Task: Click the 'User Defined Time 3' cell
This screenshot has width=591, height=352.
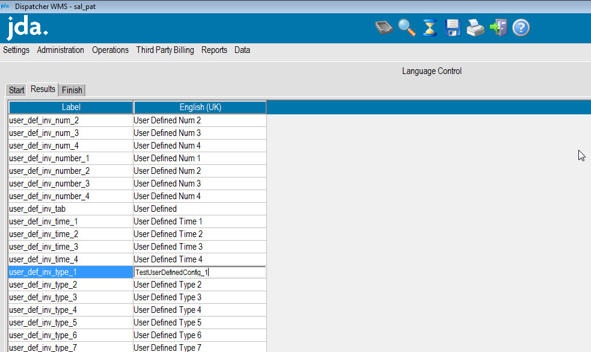Action: click(x=200, y=247)
